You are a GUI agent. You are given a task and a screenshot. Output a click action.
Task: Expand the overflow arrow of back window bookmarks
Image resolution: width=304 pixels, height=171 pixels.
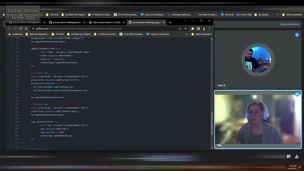click(x=277, y=15)
